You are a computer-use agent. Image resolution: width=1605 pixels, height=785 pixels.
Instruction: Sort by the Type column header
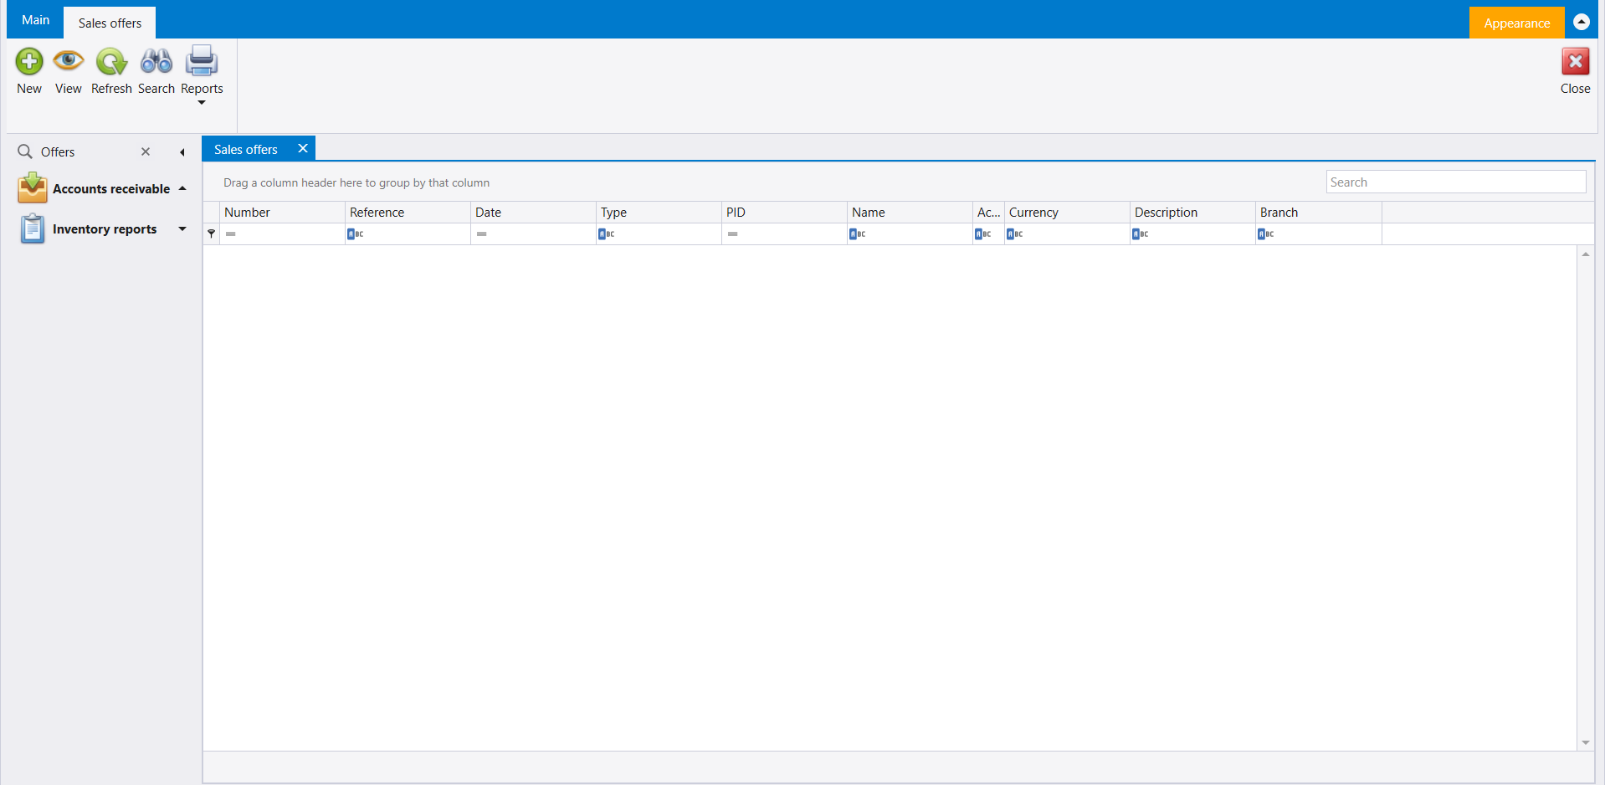(x=659, y=213)
